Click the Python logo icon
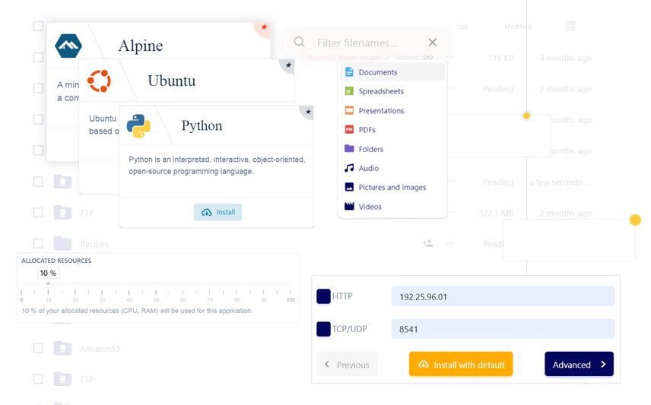Image resolution: width=651 pixels, height=405 pixels. (138, 126)
